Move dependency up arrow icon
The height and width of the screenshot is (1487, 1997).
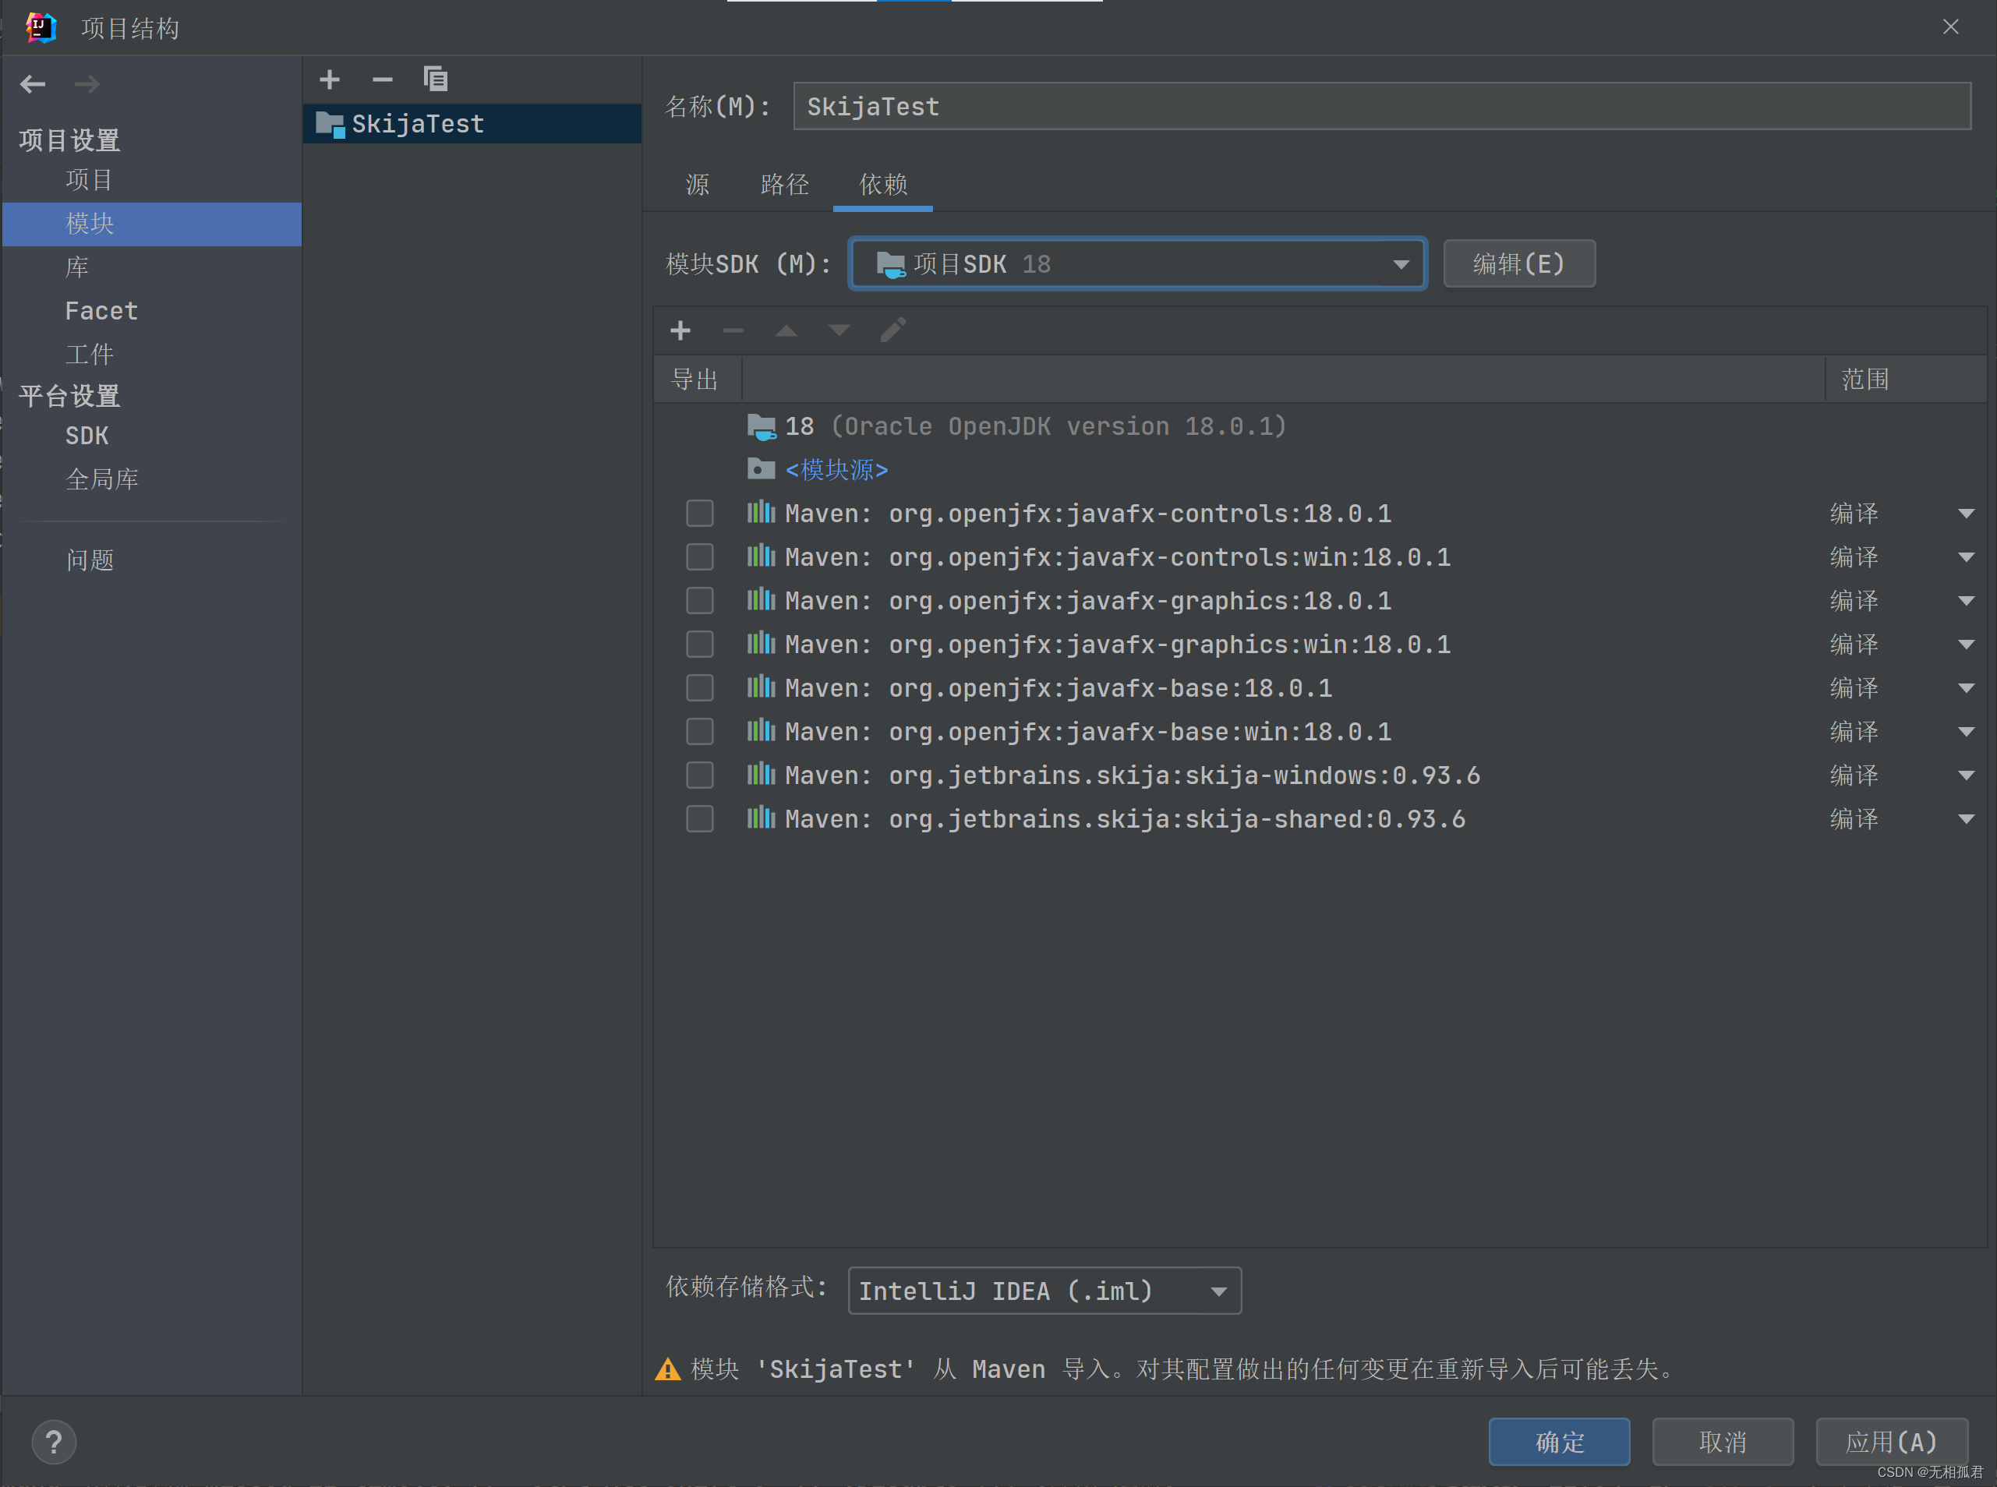coord(786,330)
